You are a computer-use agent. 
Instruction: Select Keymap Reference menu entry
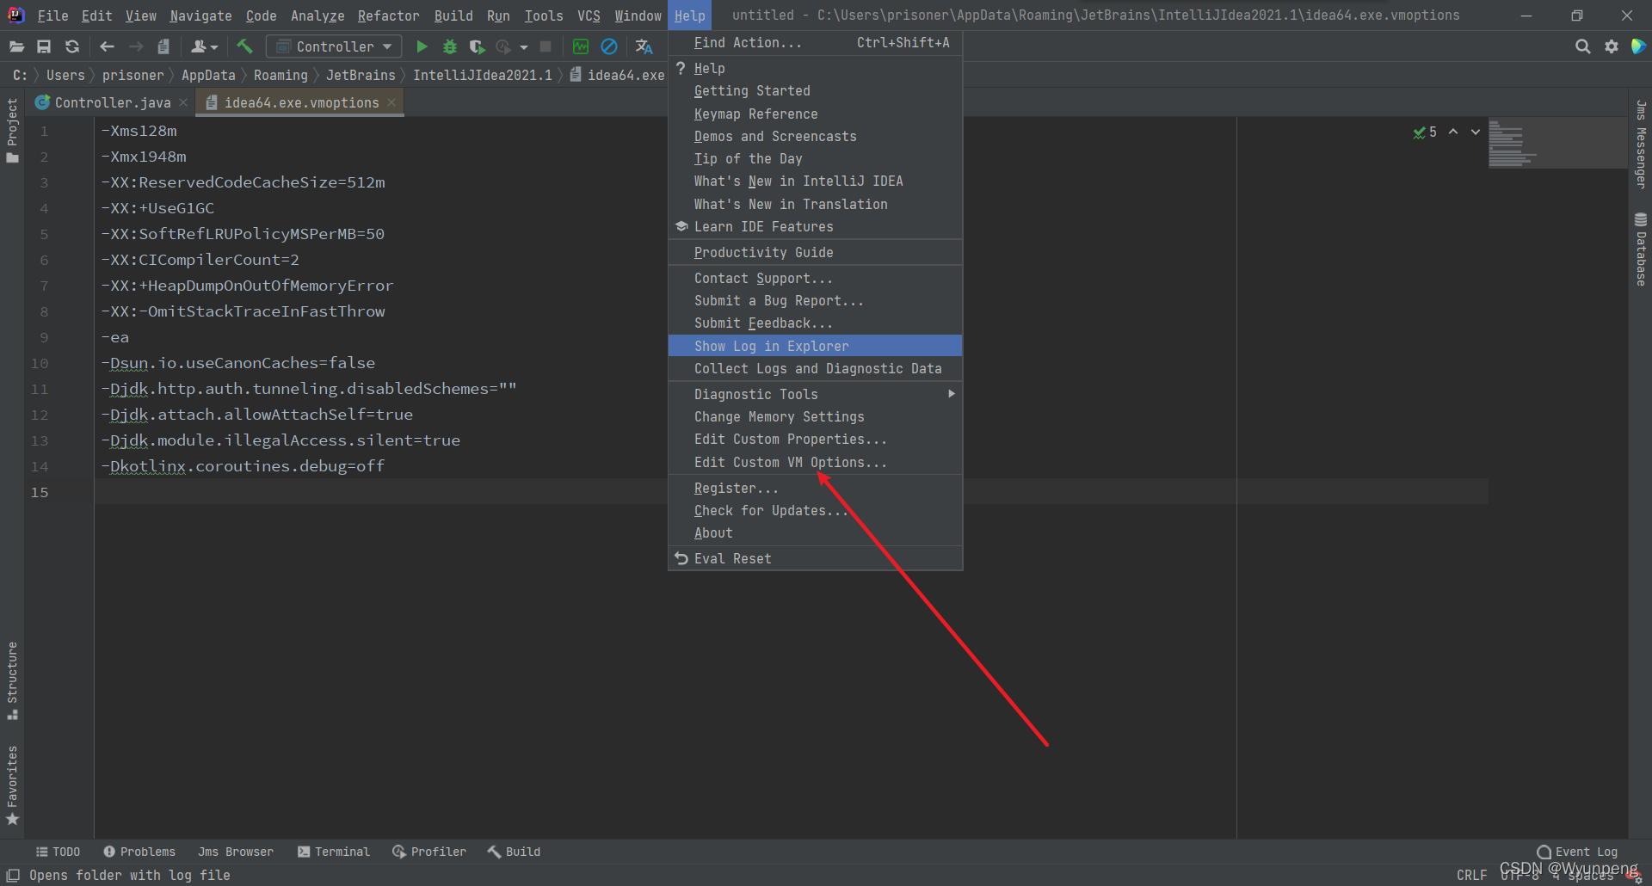(x=815, y=114)
